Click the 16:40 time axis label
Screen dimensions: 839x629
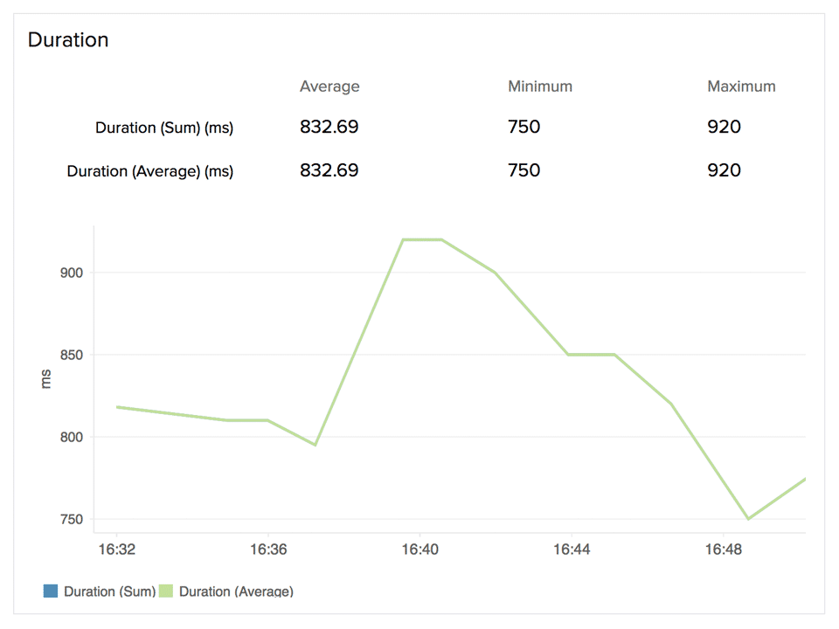[419, 550]
